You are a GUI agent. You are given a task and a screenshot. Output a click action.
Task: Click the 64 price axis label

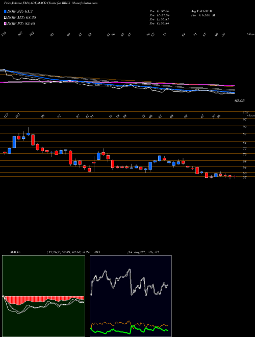click(x=244, y=167)
